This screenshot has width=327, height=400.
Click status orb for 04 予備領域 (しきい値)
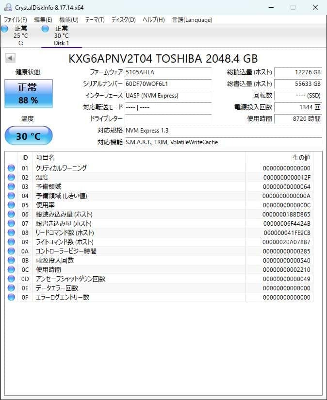point(11,196)
